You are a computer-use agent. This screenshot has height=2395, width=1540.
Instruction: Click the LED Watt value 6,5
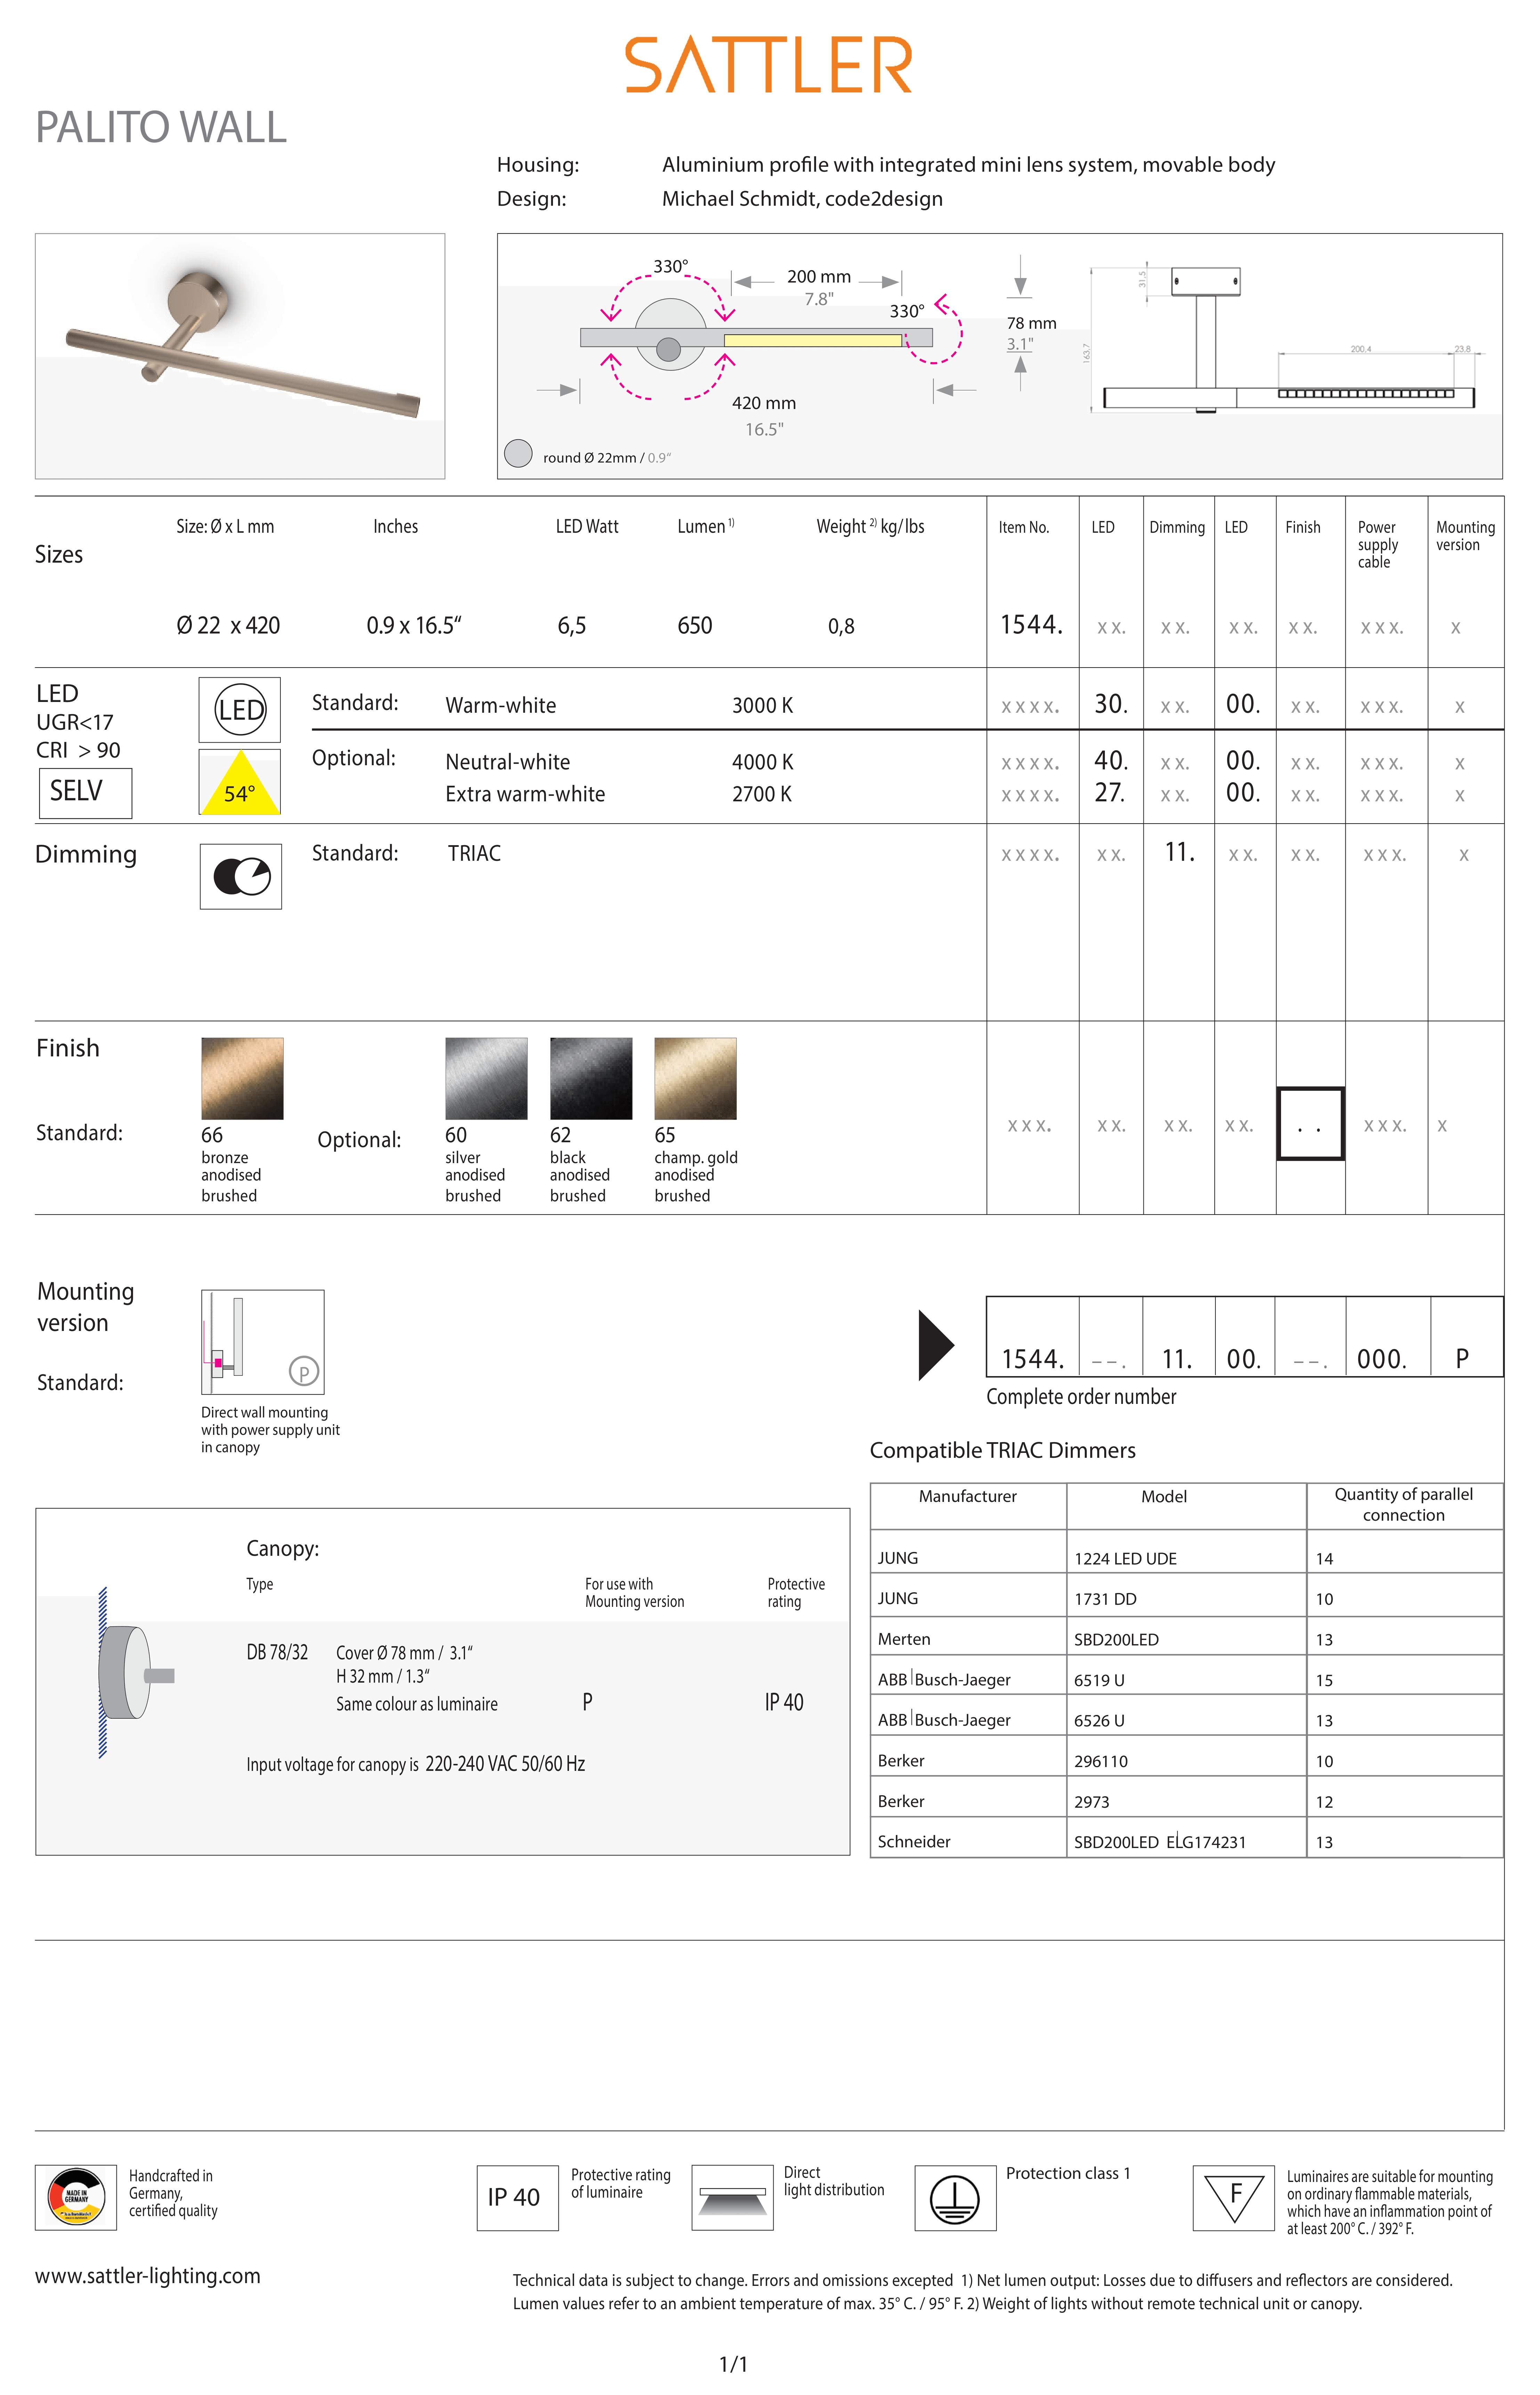[572, 626]
